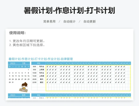139x106 pixels.
Task: Click the 自动更新 subtitle text
Action: pos(90,22)
